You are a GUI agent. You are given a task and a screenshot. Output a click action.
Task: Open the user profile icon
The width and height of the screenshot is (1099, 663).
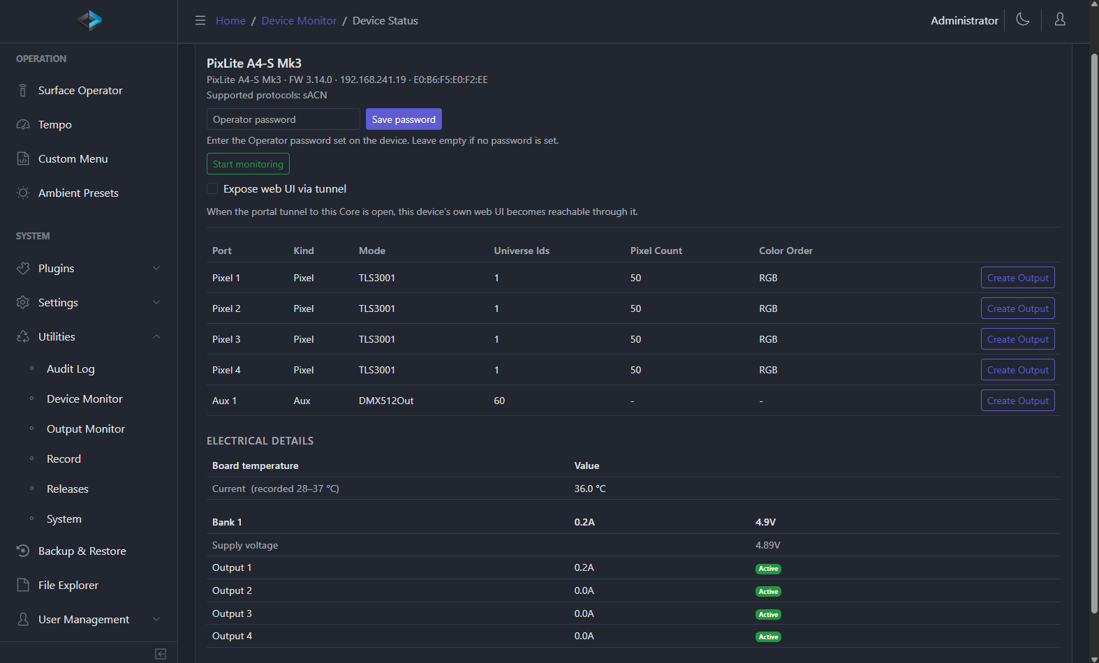pyautogui.click(x=1060, y=20)
